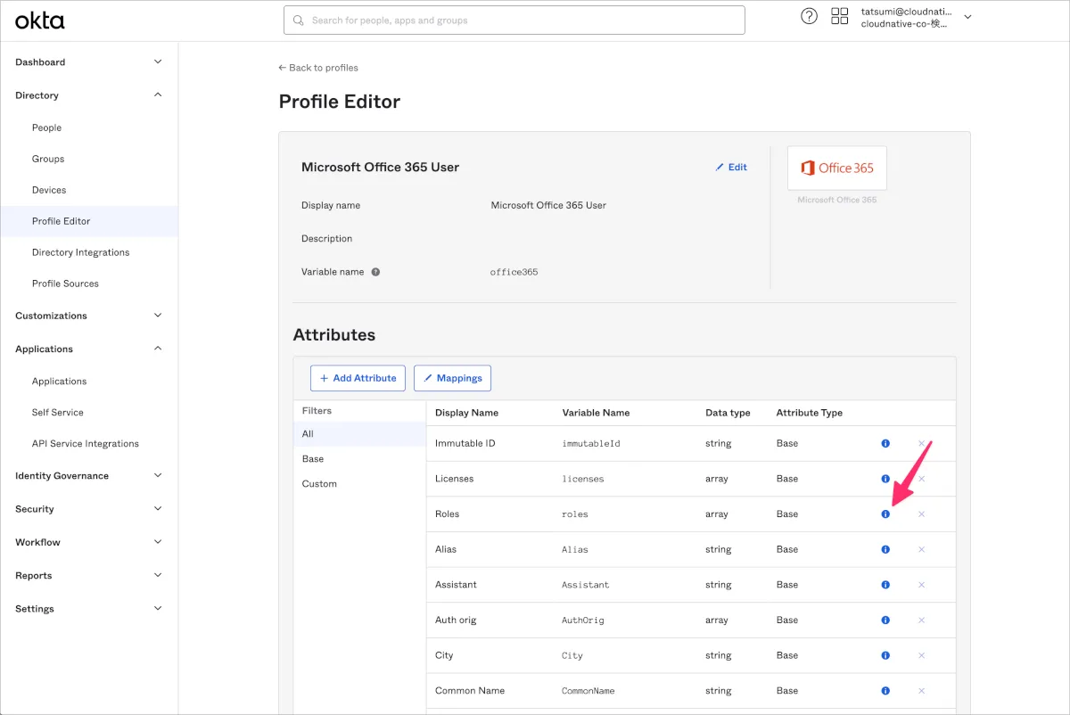Click the delete X for Licenses row

point(921,479)
